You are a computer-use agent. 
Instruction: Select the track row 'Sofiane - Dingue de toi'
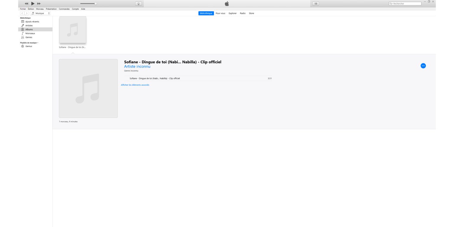click(198, 78)
